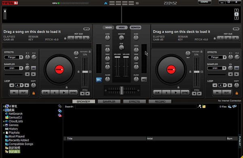Switch to the EFFECTS tab
Screen dimensions: 243x158
coord(134,101)
